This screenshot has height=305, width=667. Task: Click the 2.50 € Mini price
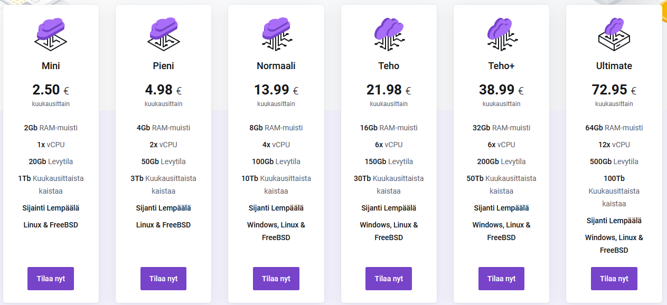point(51,90)
